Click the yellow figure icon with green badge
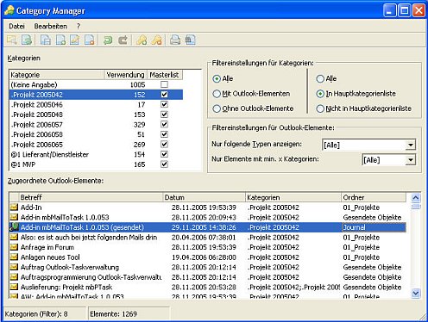This screenshot has height=322, width=428. pos(142,40)
